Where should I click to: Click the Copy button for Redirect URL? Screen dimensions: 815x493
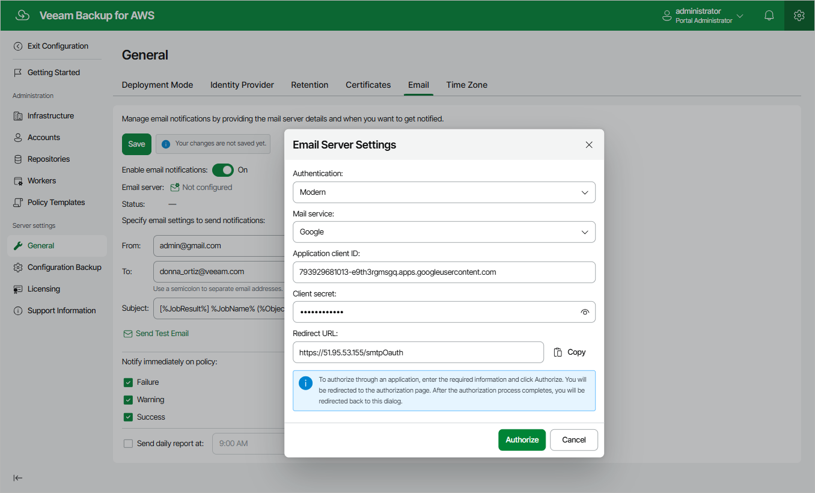click(570, 352)
